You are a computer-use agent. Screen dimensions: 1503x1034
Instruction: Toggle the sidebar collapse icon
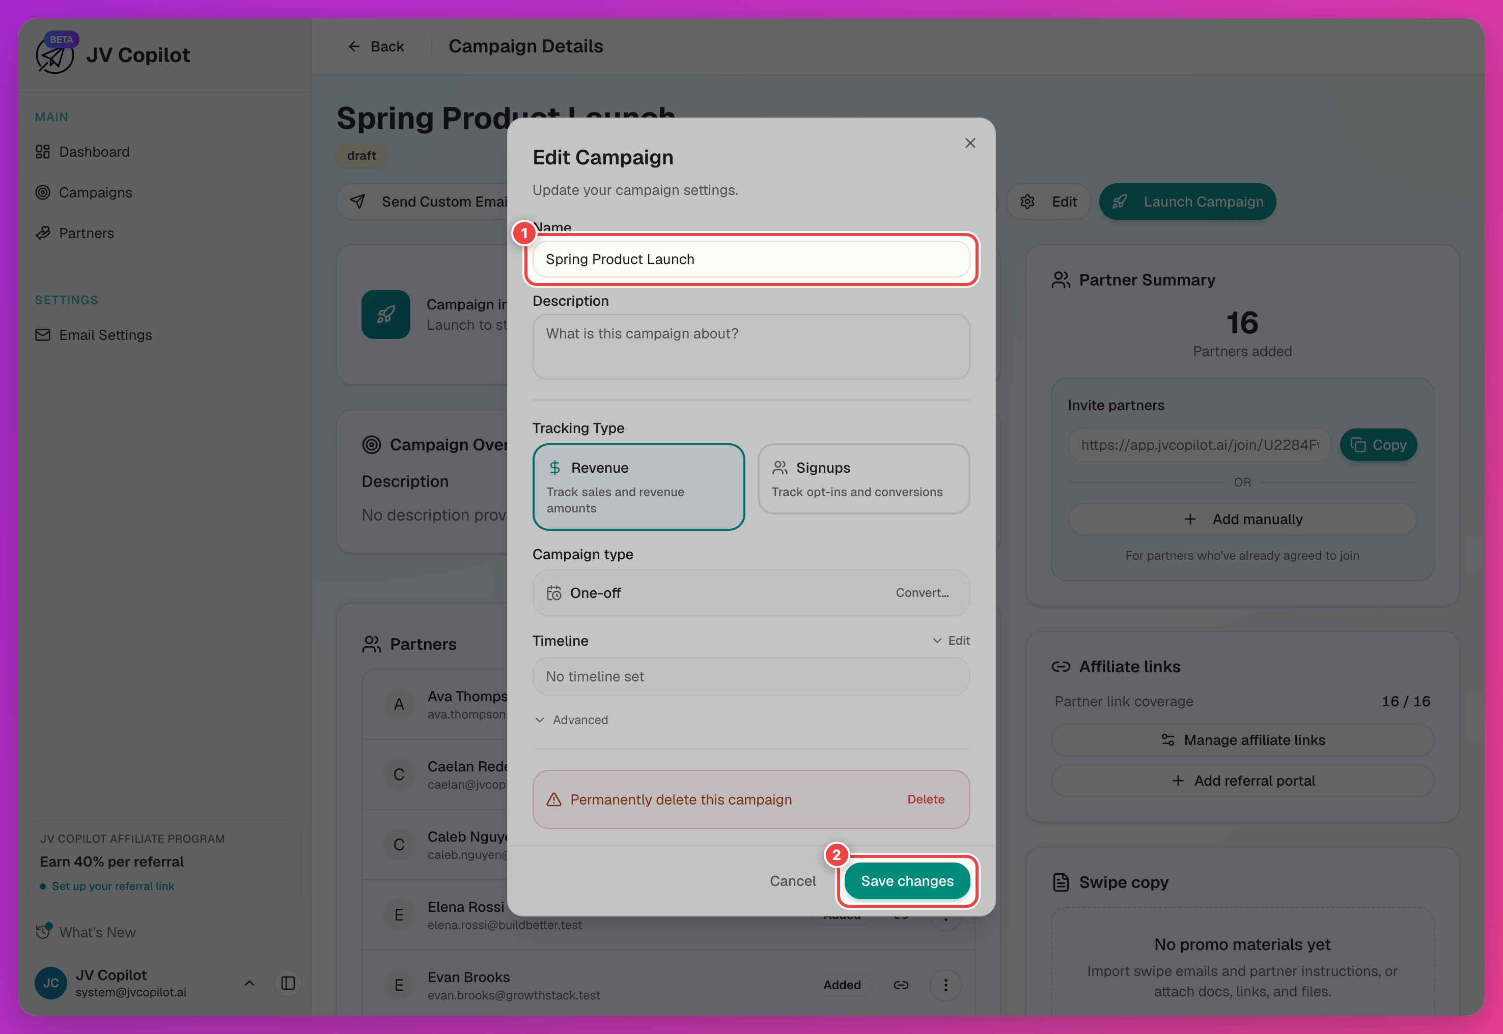288,984
